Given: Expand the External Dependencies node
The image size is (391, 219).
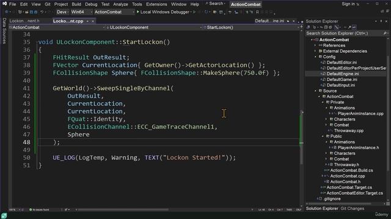Looking at the screenshot, I should coord(315,51).
